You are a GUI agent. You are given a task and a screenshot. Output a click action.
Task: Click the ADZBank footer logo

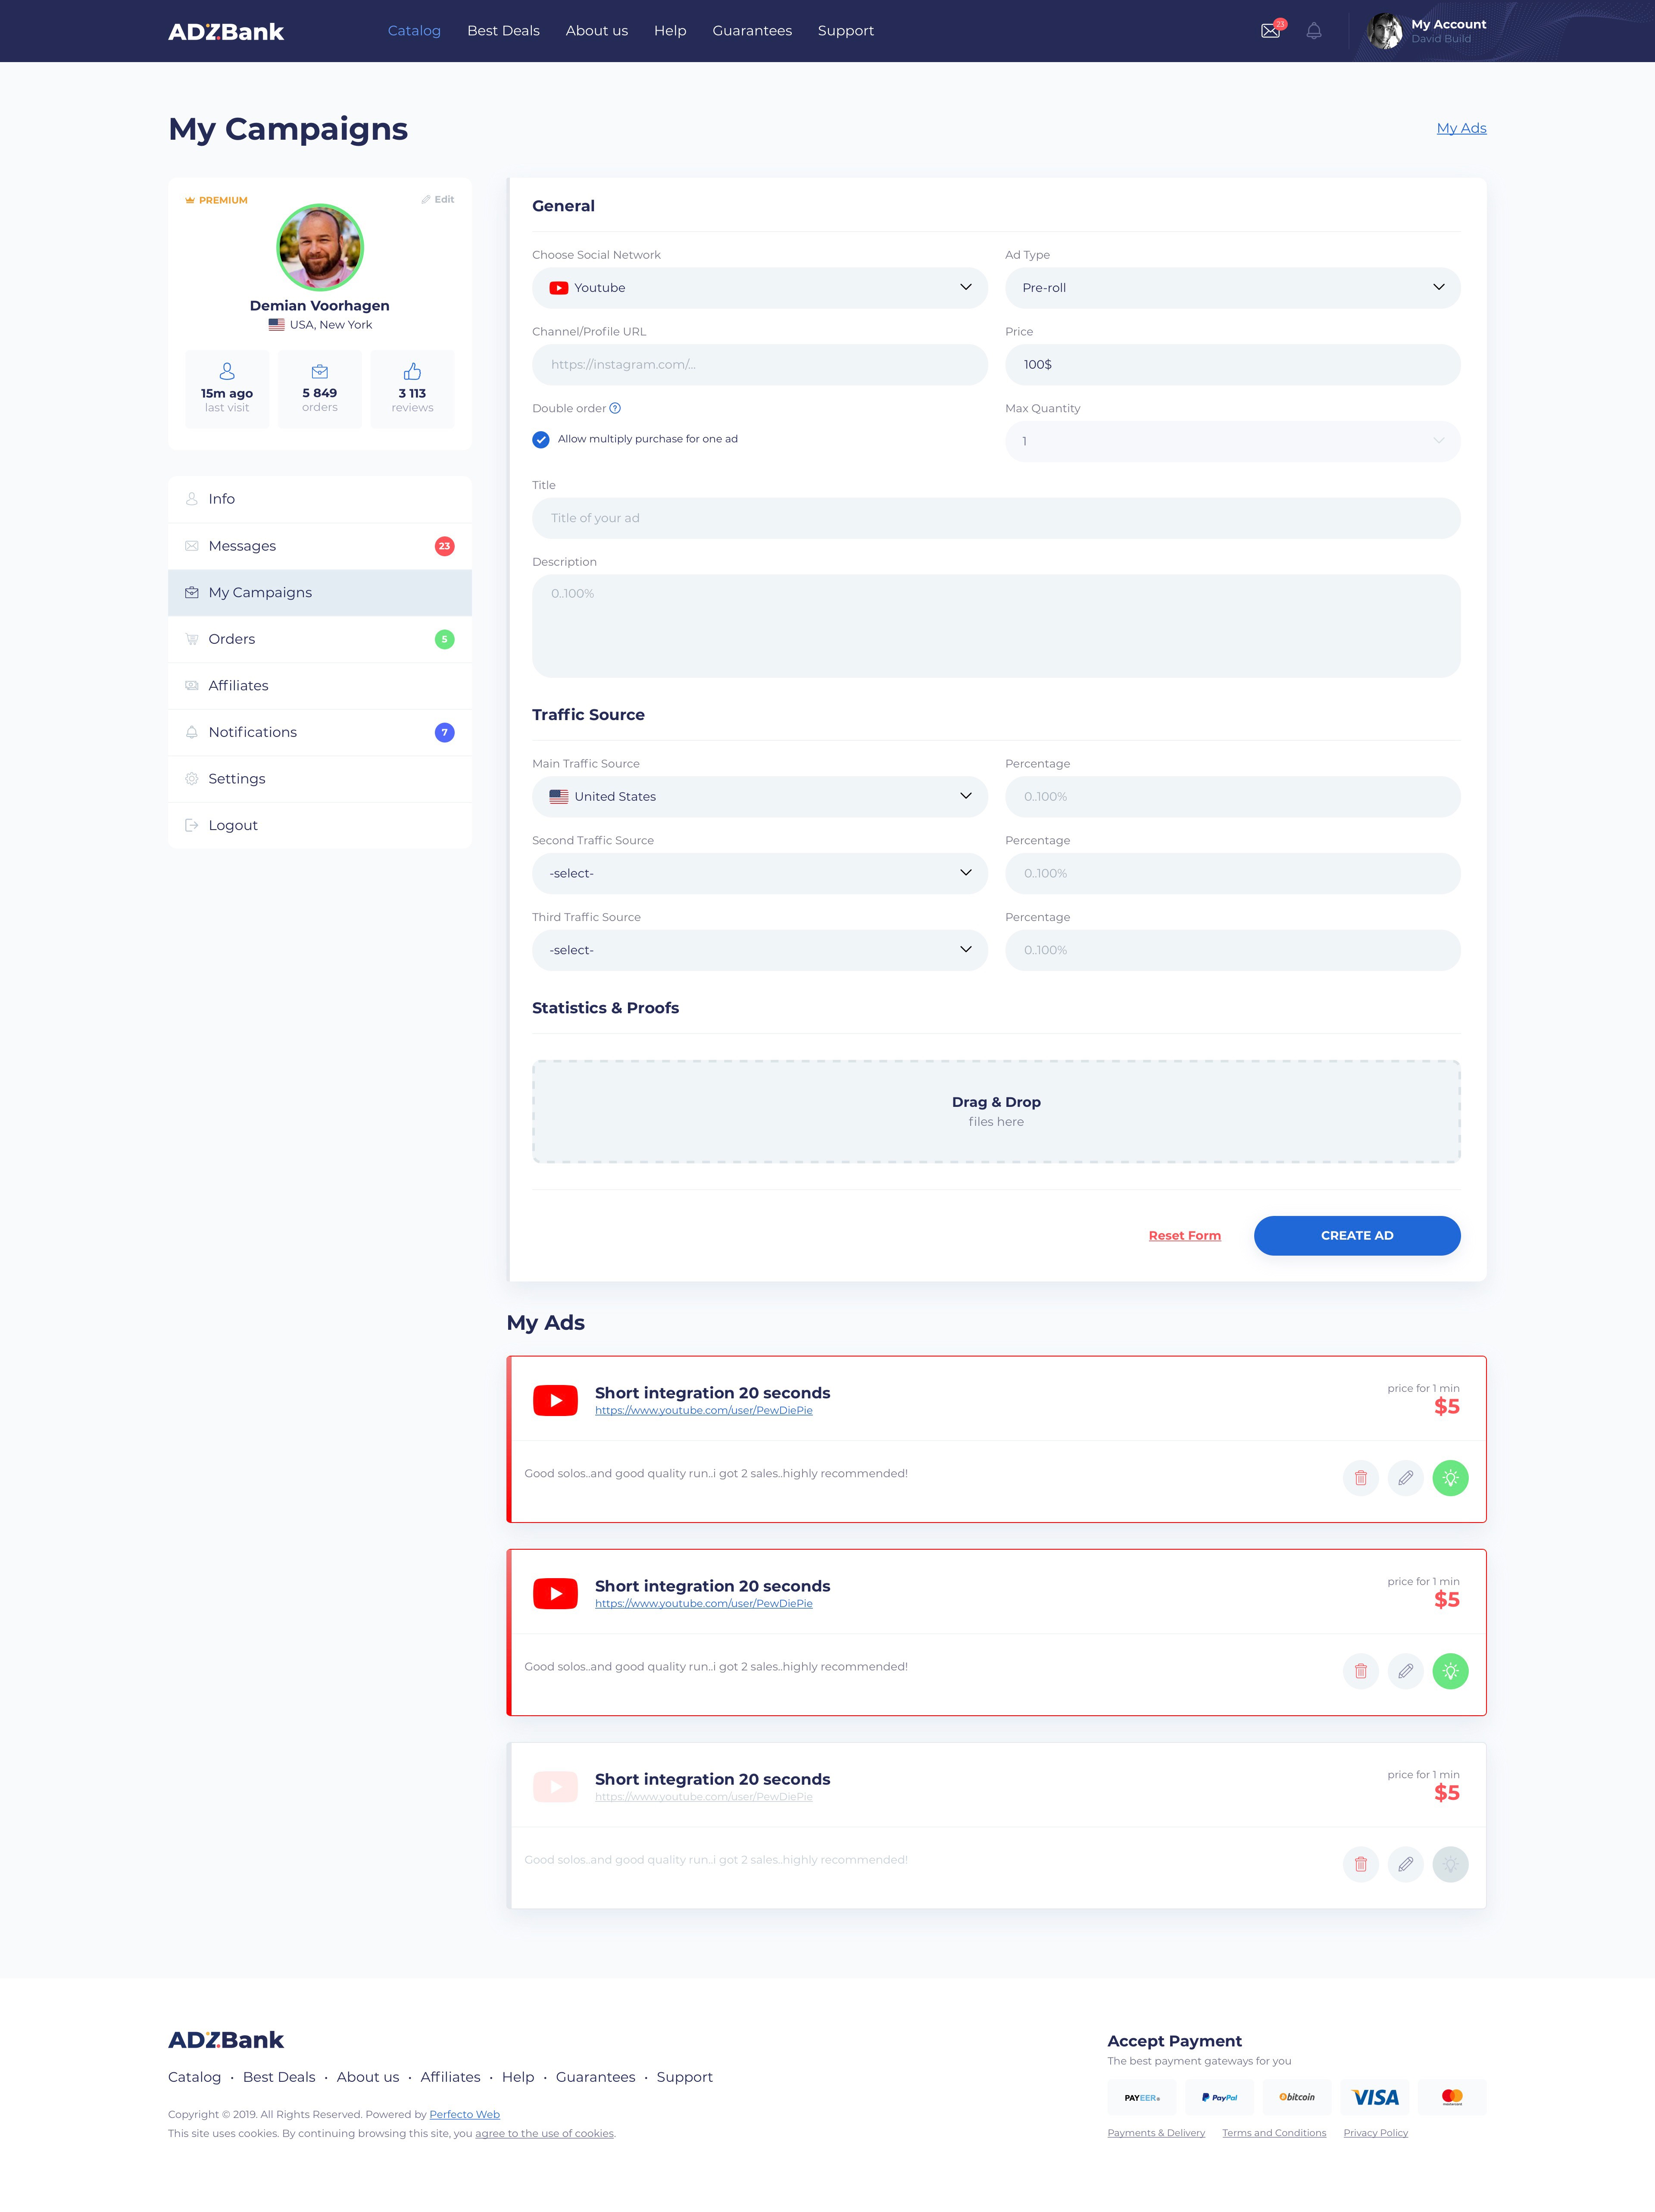click(x=226, y=2039)
